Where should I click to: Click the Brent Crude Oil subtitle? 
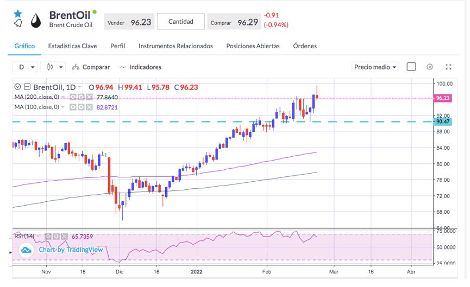click(71, 25)
